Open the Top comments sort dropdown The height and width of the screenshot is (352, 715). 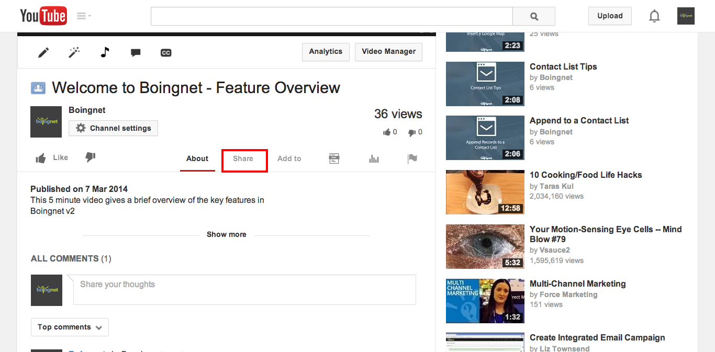click(70, 327)
